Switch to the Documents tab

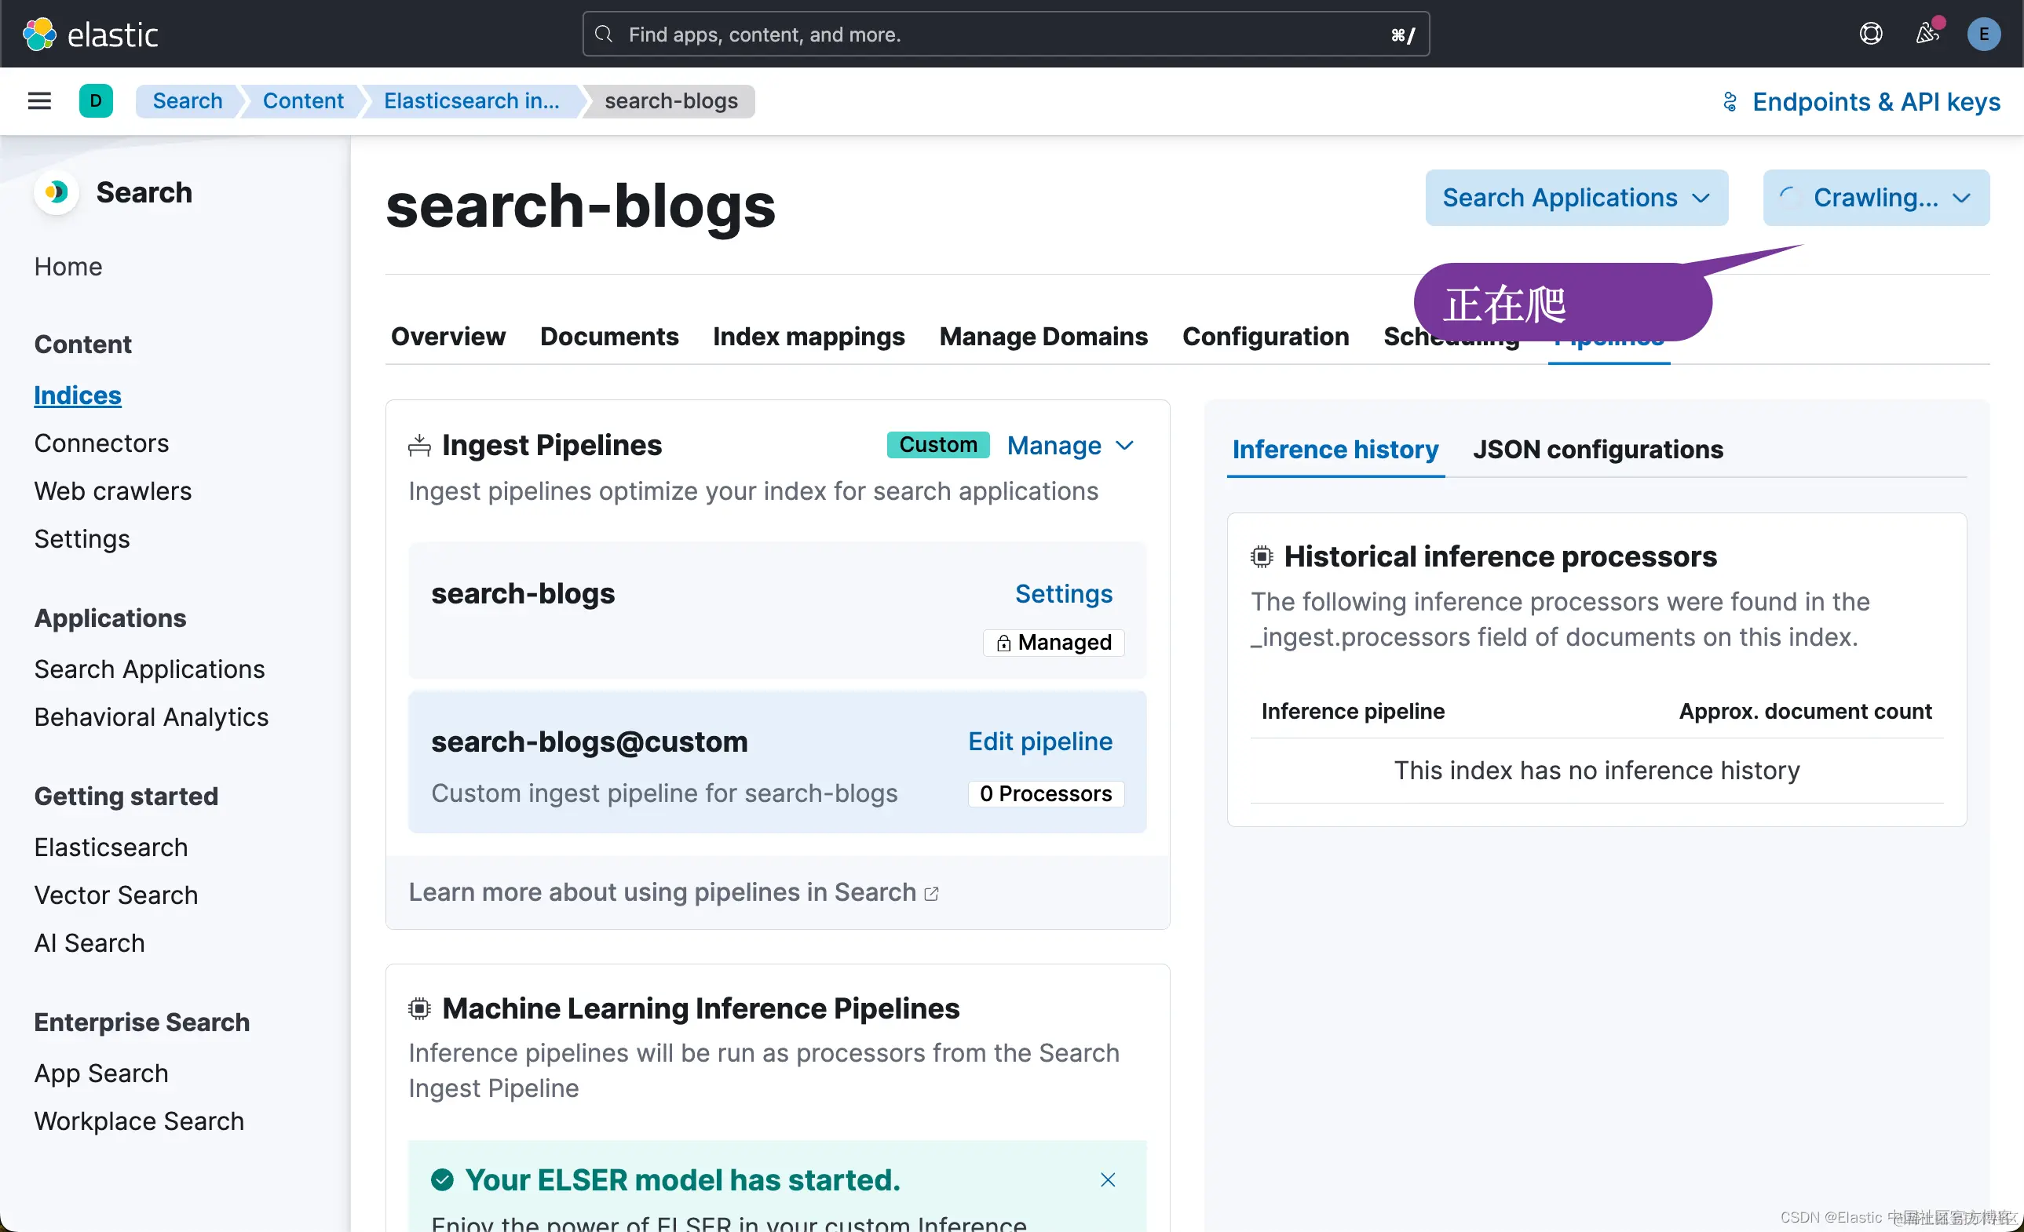[608, 337]
